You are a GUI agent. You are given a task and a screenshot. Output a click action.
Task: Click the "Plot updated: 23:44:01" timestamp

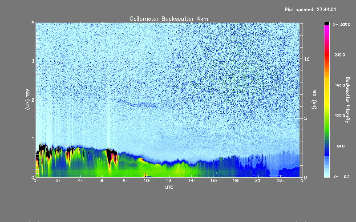(310, 9)
